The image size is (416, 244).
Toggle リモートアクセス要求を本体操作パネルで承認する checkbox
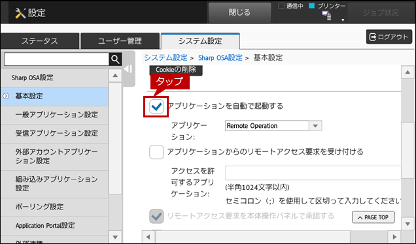point(156,217)
